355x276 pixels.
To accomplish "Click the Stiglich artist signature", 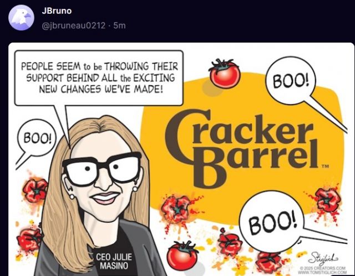I will 324,258.
